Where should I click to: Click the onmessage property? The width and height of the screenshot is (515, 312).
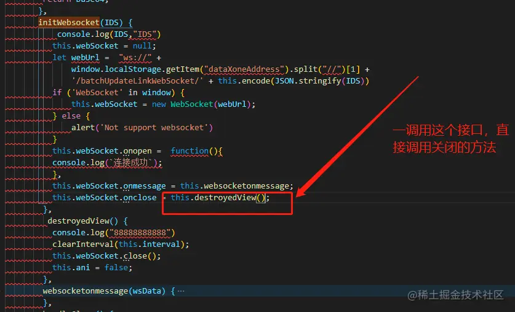(145, 186)
